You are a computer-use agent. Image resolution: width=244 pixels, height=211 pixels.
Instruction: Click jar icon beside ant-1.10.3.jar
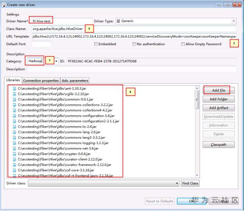point(14,89)
